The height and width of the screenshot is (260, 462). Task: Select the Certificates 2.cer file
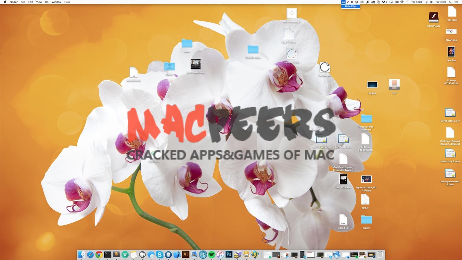point(450,113)
